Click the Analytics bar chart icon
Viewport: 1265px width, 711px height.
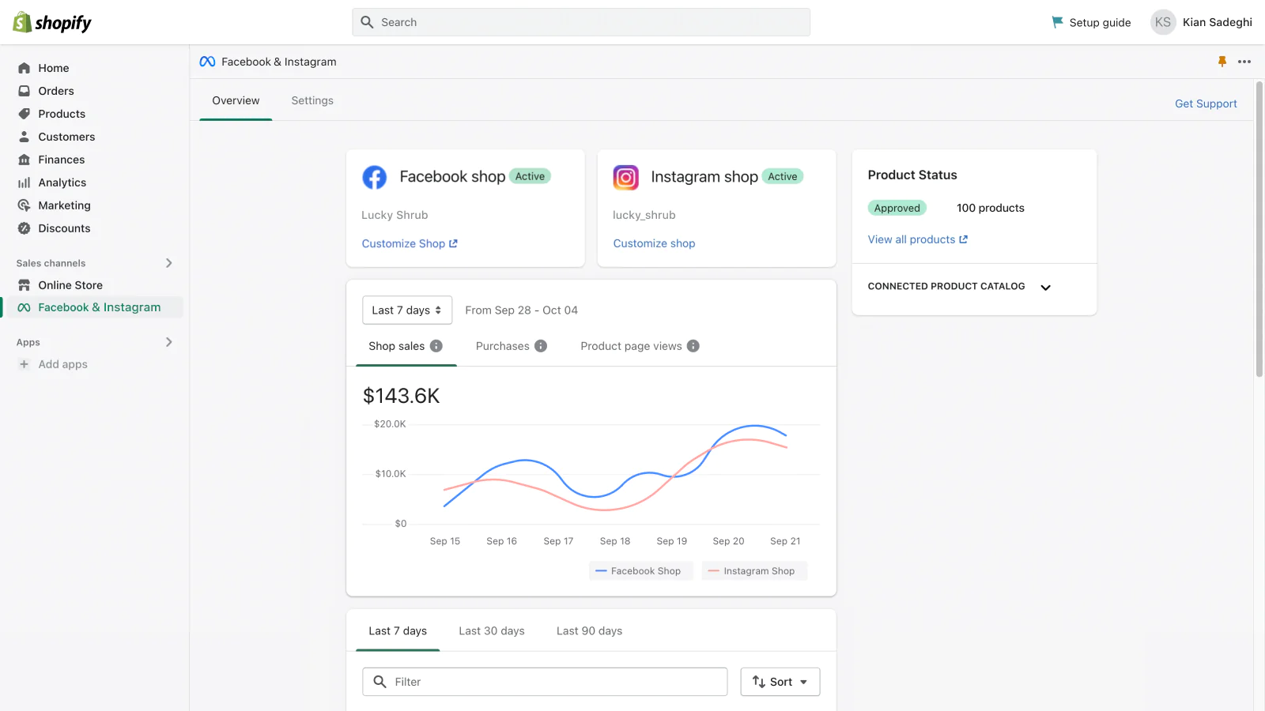pos(25,182)
